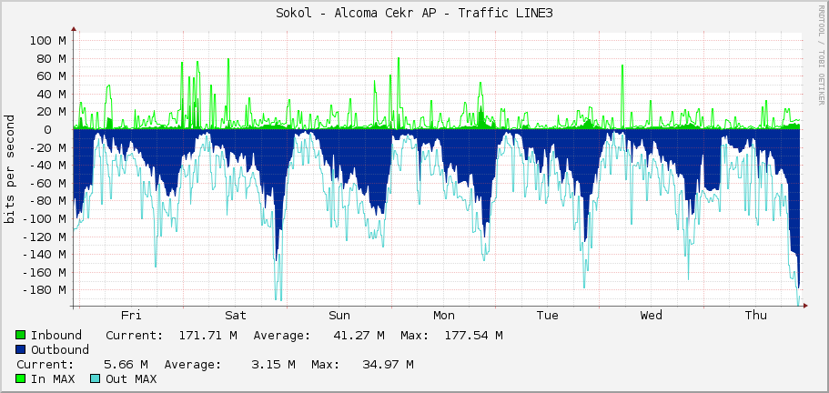
Task: Click the '-60 M' y-axis label
Action: (x=48, y=183)
